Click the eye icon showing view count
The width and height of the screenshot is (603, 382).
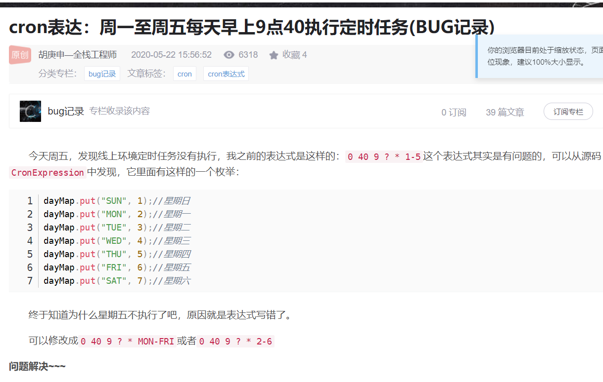pyautogui.click(x=229, y=54)
